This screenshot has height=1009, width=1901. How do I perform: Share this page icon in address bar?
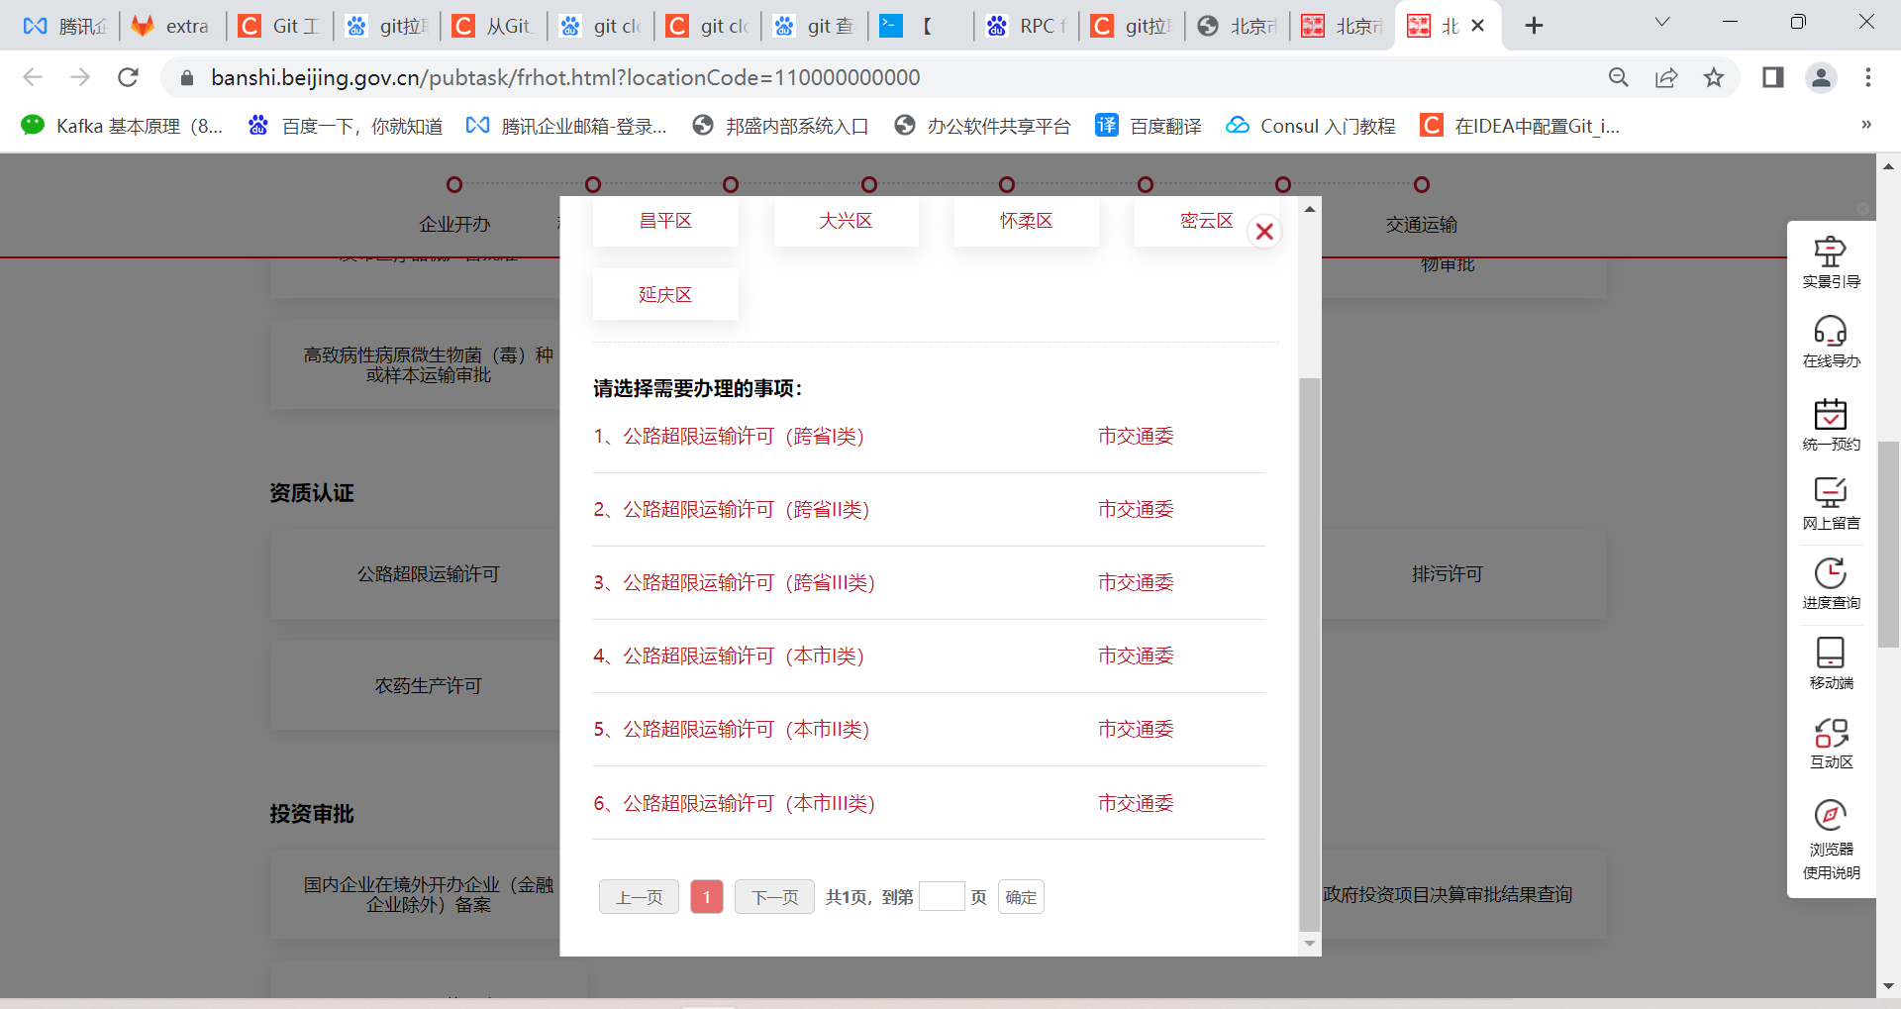coord(1666,77)
